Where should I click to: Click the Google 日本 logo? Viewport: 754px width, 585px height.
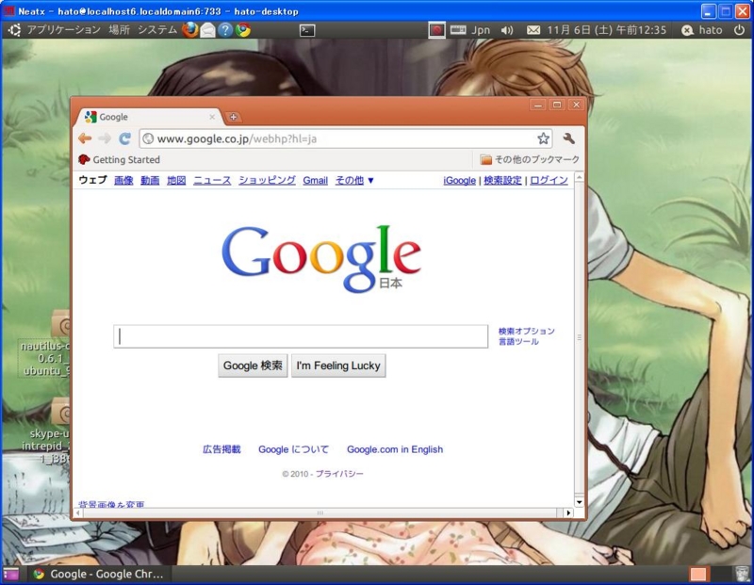click(321, 259)
